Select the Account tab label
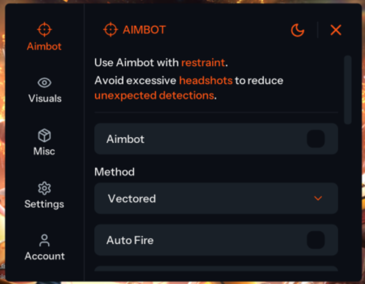365x284 pixels. [45, 256]
